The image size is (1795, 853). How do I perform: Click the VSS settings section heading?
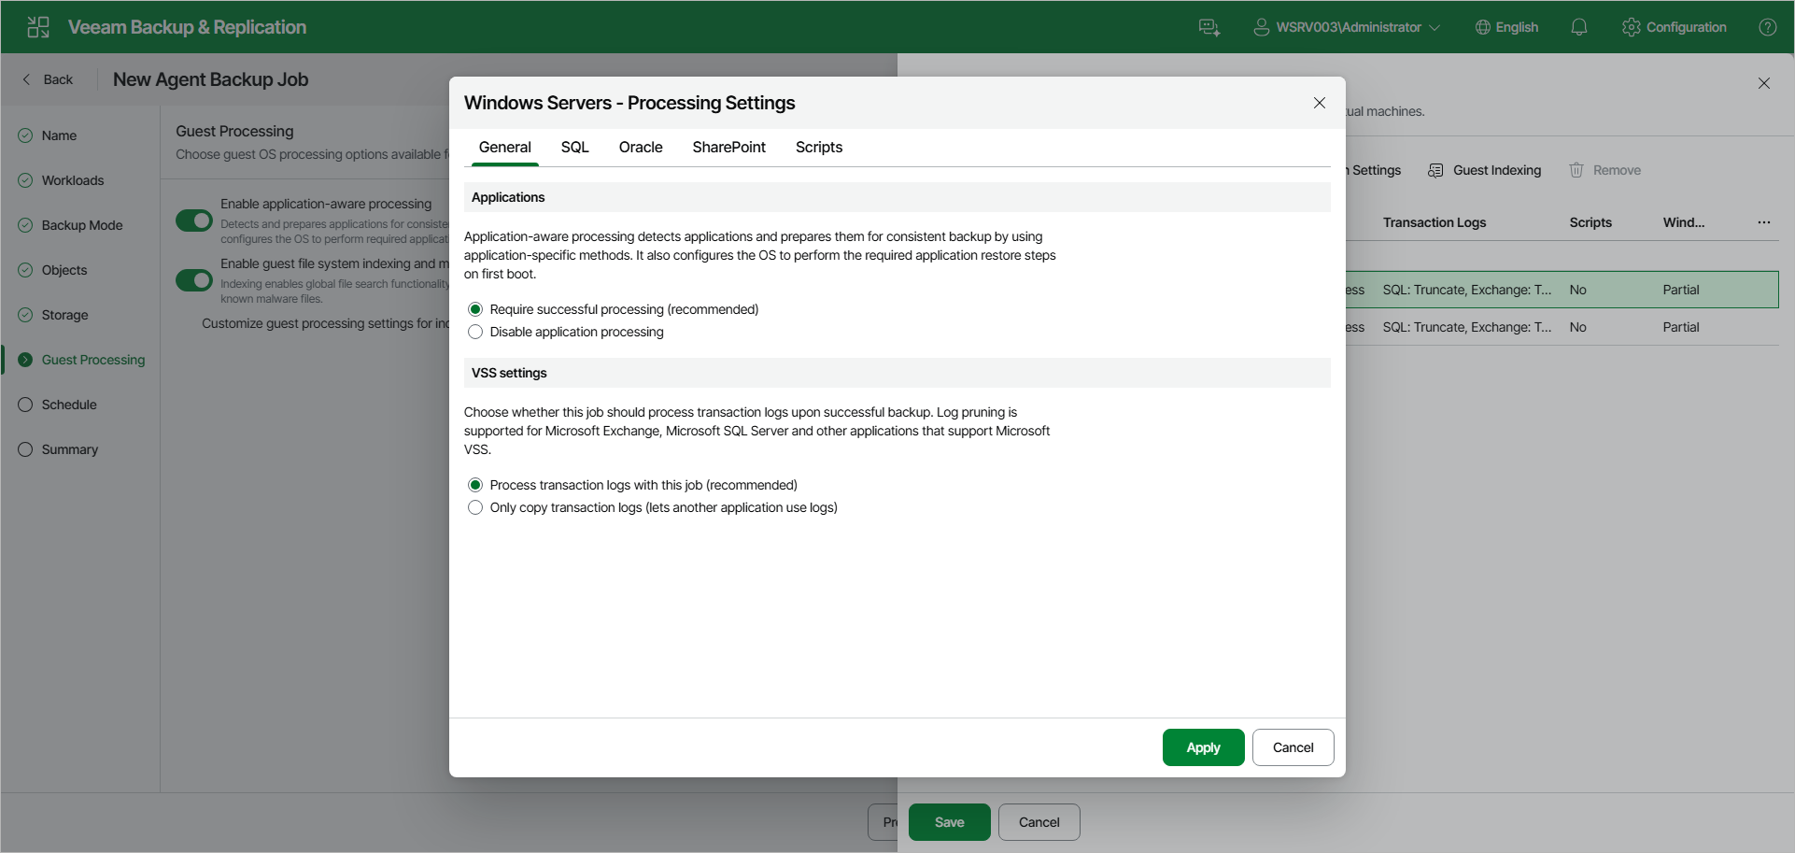tap(509, 373)
